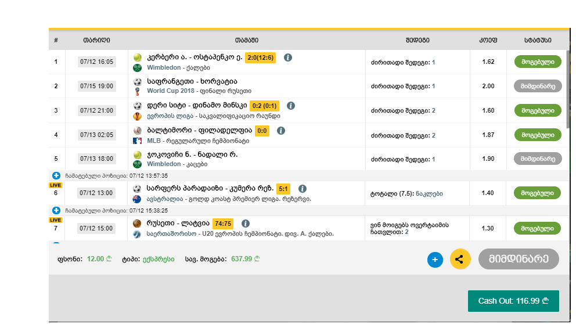Expand added position 07/12 13:57:35 plus icon
The height and width of the screenshot is (324, 576).
[x=56, y=175]
